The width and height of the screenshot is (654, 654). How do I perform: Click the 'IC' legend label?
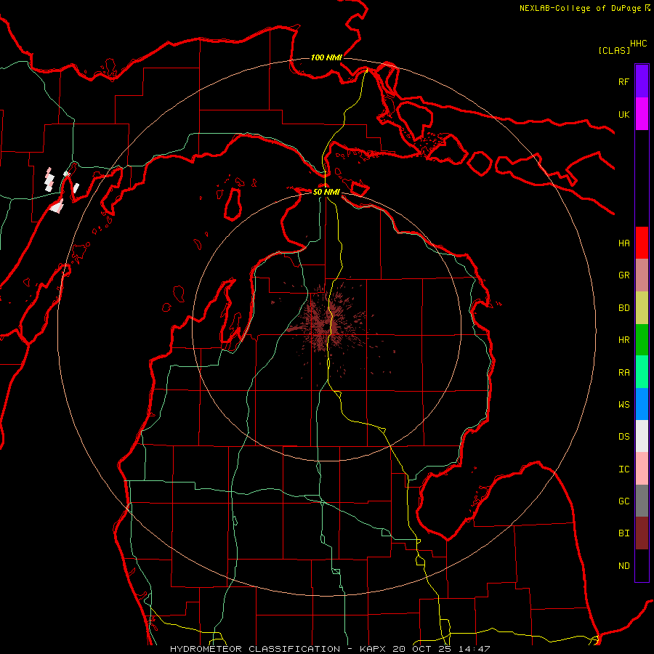coord(624,469)
